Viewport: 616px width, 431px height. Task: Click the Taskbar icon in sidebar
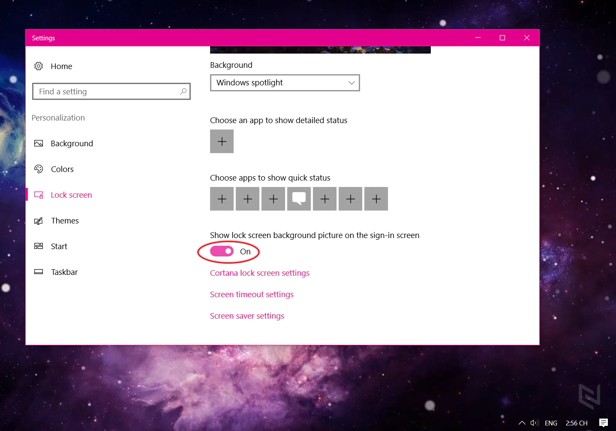pyautogui.click(x=39, y=272)
